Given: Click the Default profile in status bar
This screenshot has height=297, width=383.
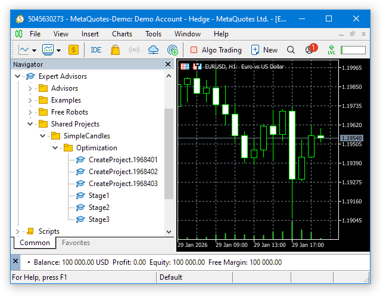Looking at the screenshot, I should [x=171, y=277].
